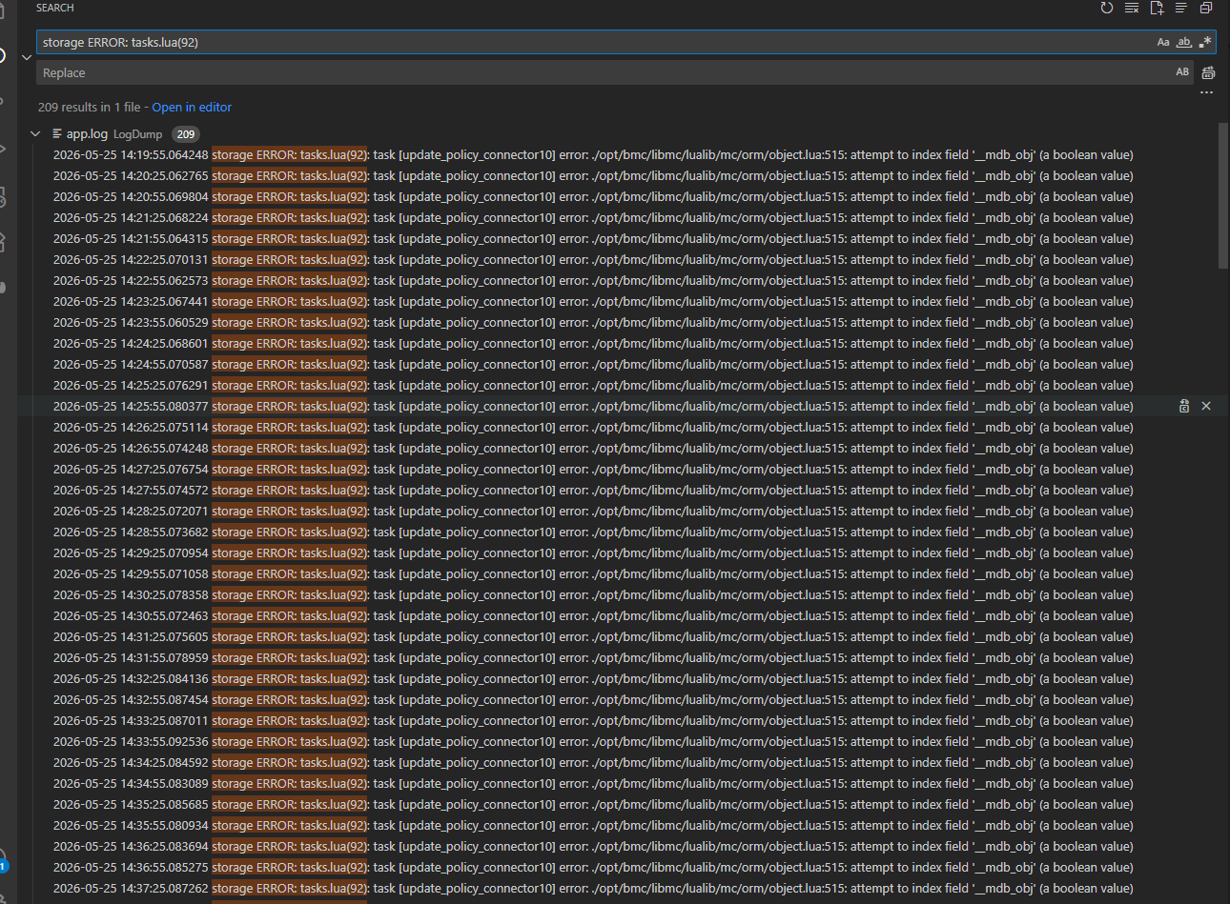
Task: Switch results to tree view
Action: (1181, 8)
